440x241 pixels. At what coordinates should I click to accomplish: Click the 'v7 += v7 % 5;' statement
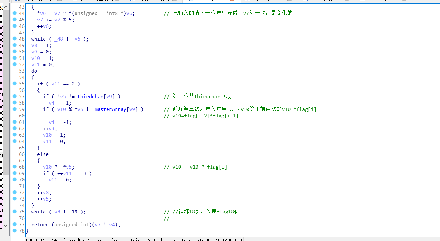[56, 20]
